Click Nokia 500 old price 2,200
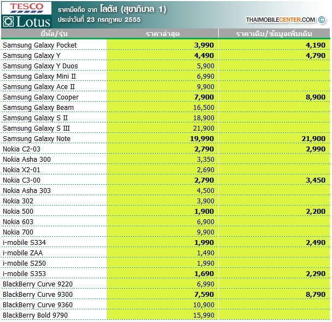Viewport: 332px width, 322px height. [x=316, y=211]
